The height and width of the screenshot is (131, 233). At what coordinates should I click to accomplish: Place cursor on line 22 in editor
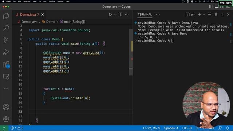click(80, 112)
